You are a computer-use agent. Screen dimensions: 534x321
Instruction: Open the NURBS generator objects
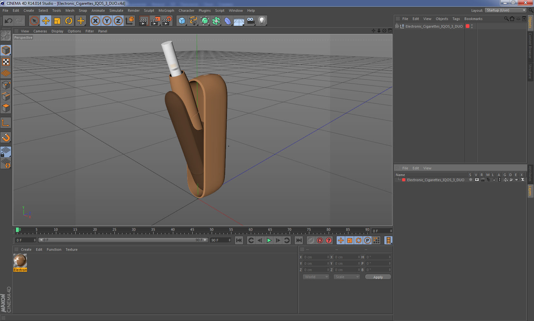[205, 21]
